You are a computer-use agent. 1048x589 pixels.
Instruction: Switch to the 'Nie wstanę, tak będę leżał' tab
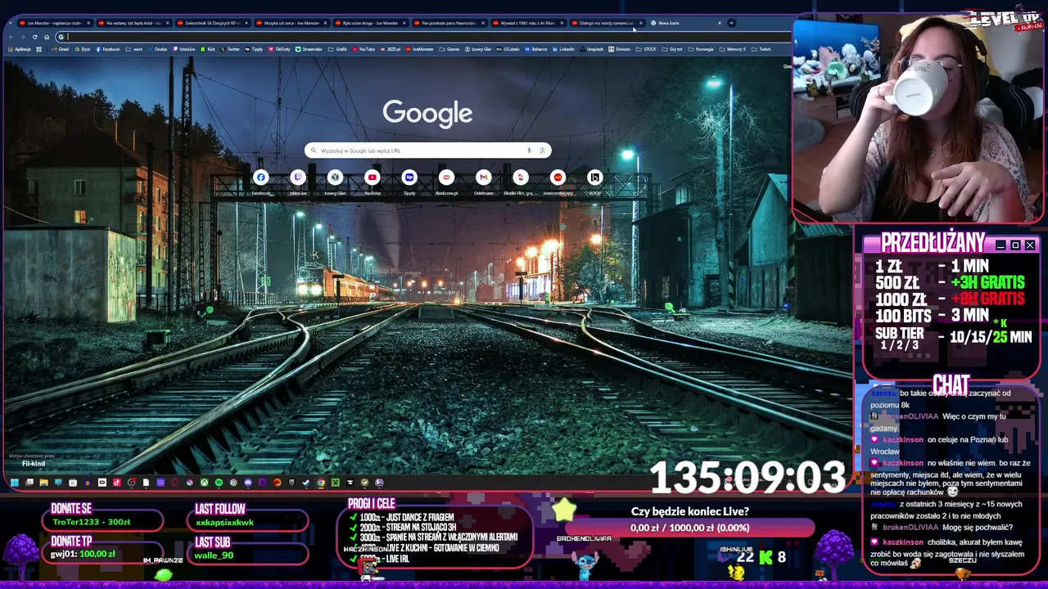coord(134,23)
